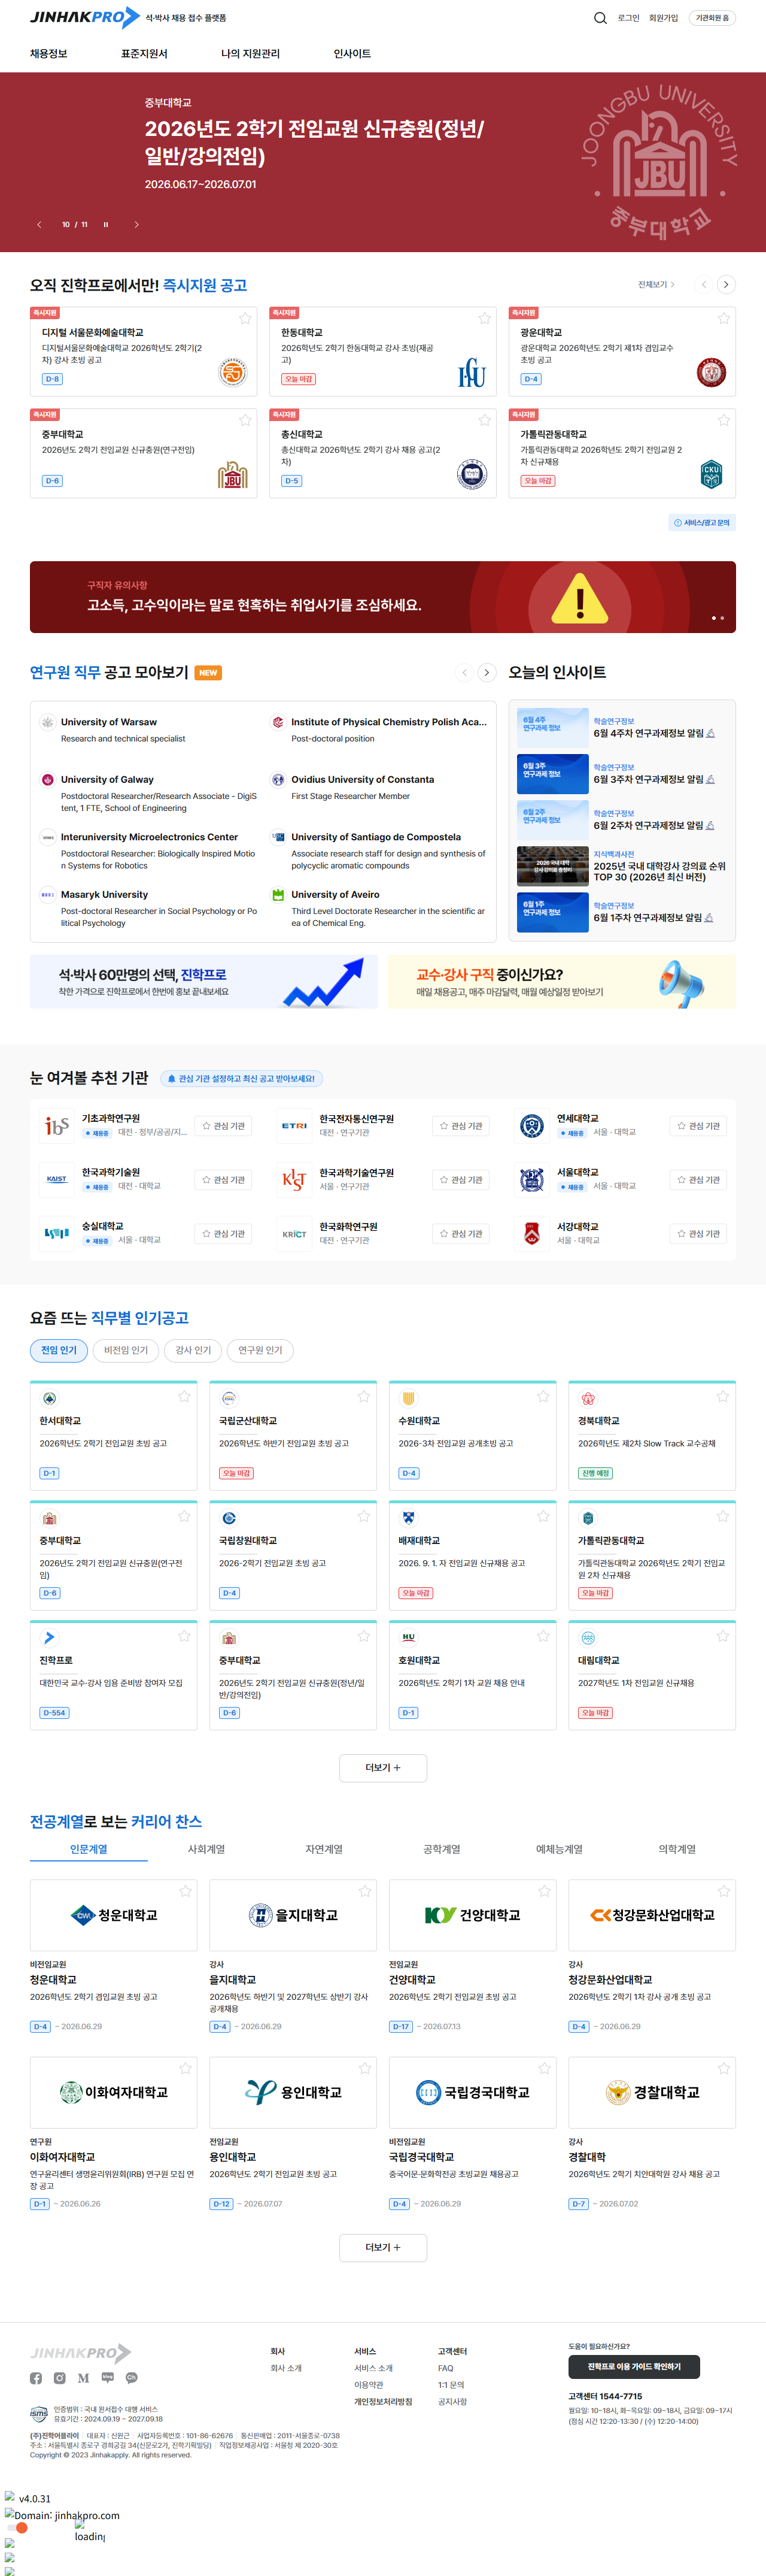
Task: Favorite 배재대학교 popular posting star
Action: 543,1517
